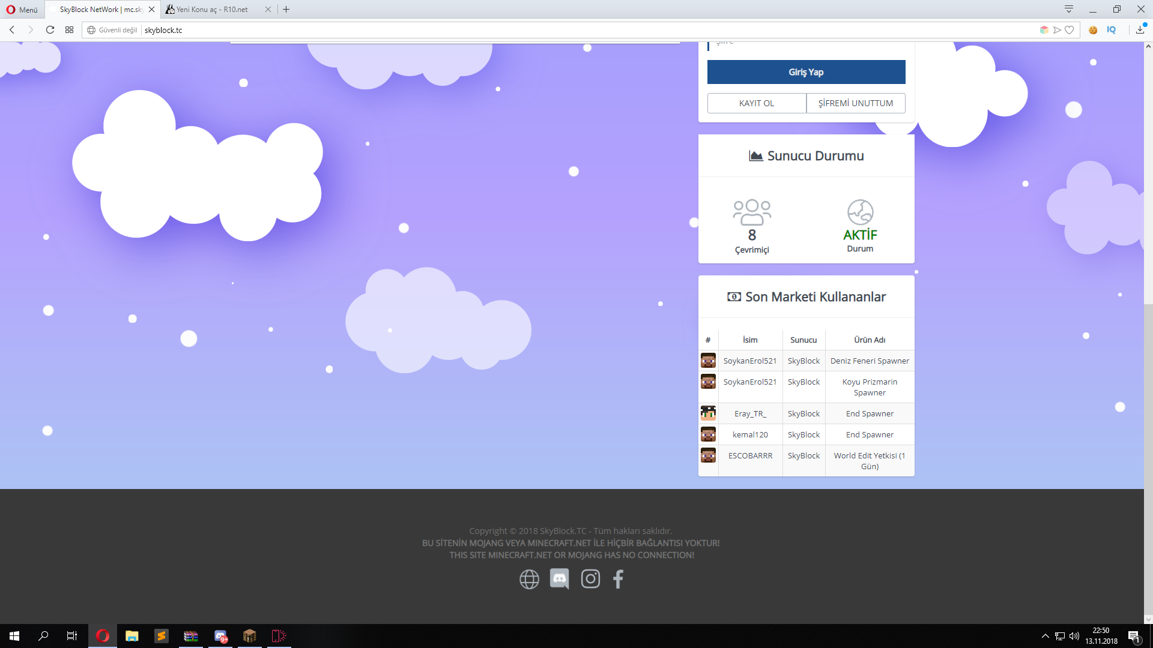Viewport: 1153px width, 648px height.
Task: Click the ESCOBARRR player name
Action: click(x=750, y=455)
